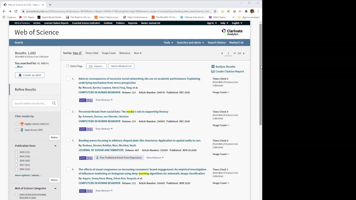
Task: Check publication year 2018 filter
Action: pos(16,161)
